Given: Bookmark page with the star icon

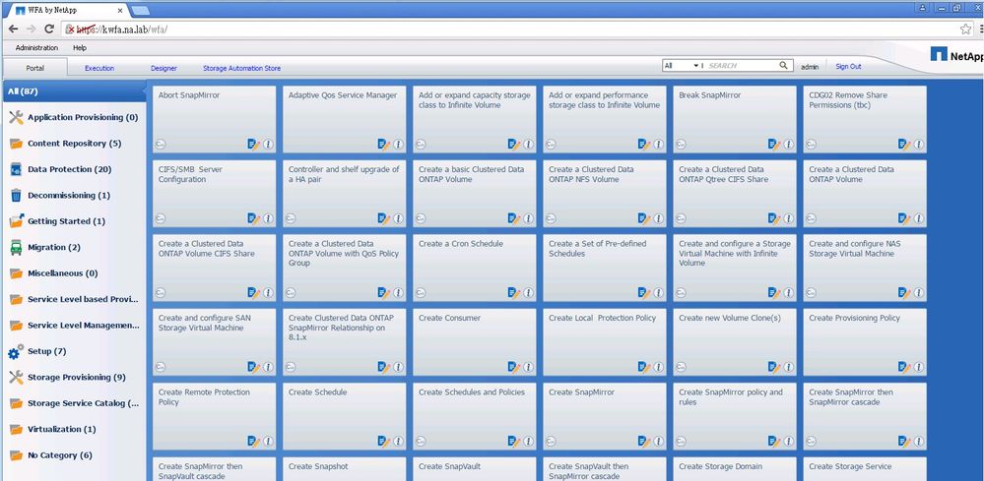Looking at the screenshot, I should coord(966,30).
